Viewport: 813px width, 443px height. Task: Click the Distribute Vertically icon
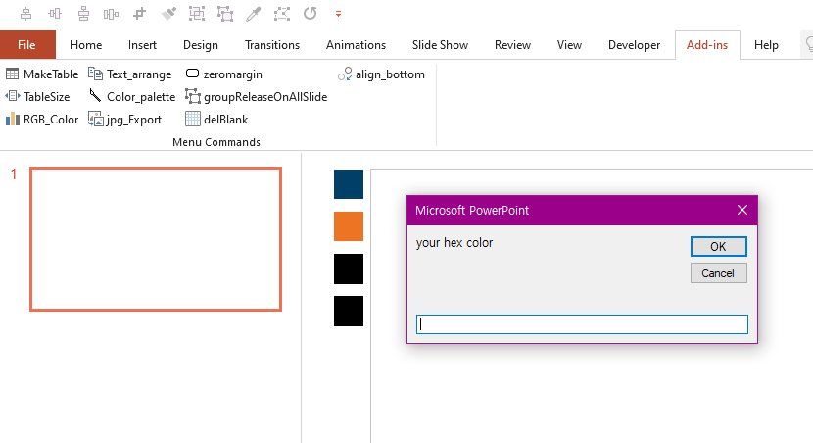[x=83, y=14]
